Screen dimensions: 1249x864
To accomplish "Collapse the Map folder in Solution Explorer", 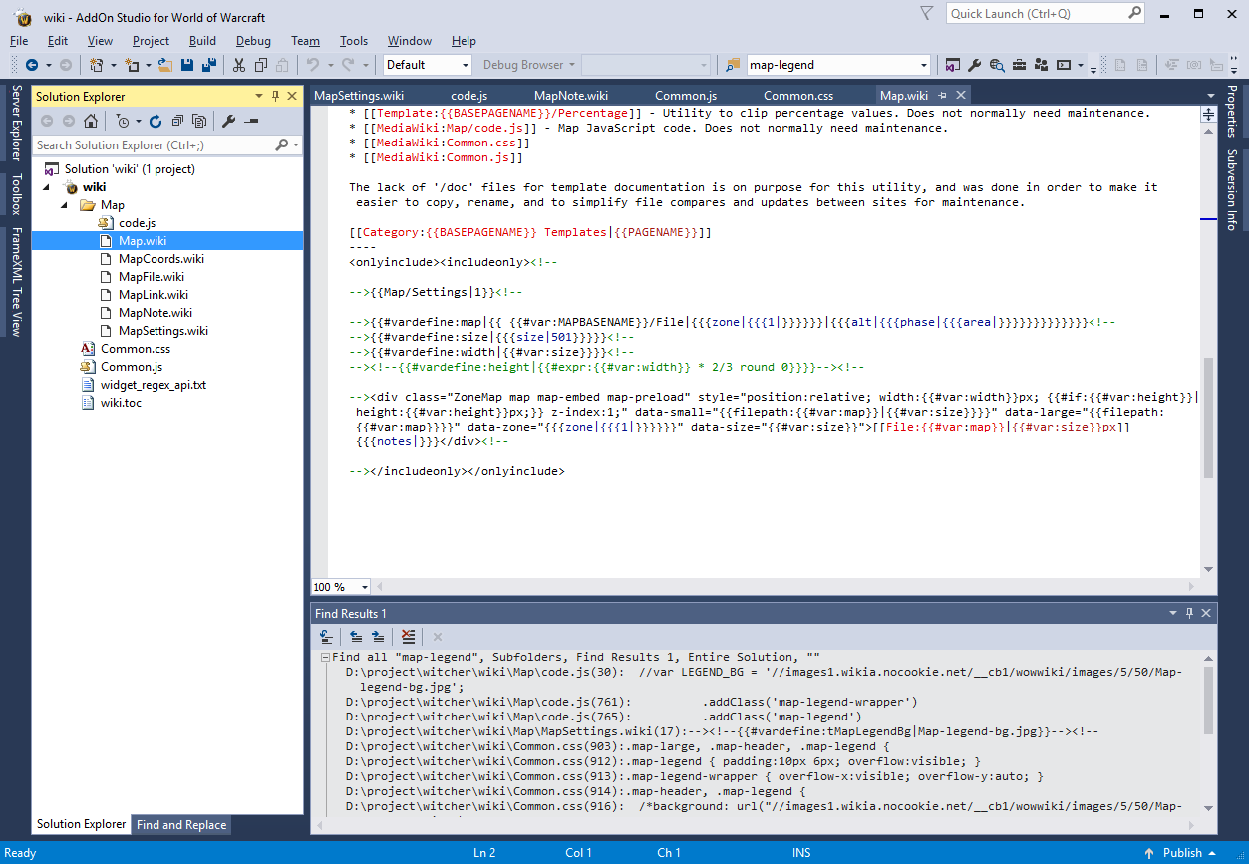I will [x=66, y=205].
